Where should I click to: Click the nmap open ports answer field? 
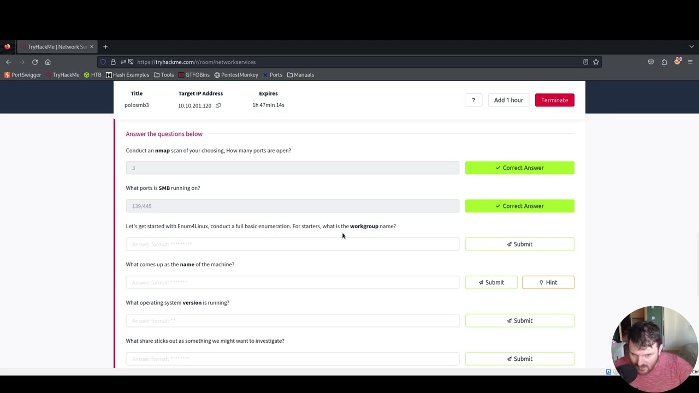coord(293,168)
